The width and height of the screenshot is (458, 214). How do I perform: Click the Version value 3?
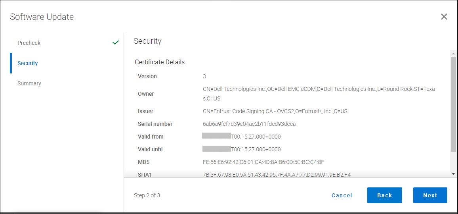(x=204, y=76)
